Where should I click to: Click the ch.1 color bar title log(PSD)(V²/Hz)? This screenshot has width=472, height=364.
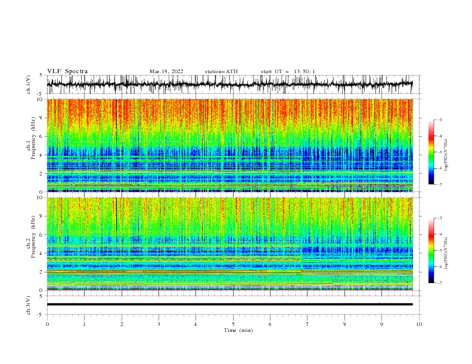[x=446, y=155]
